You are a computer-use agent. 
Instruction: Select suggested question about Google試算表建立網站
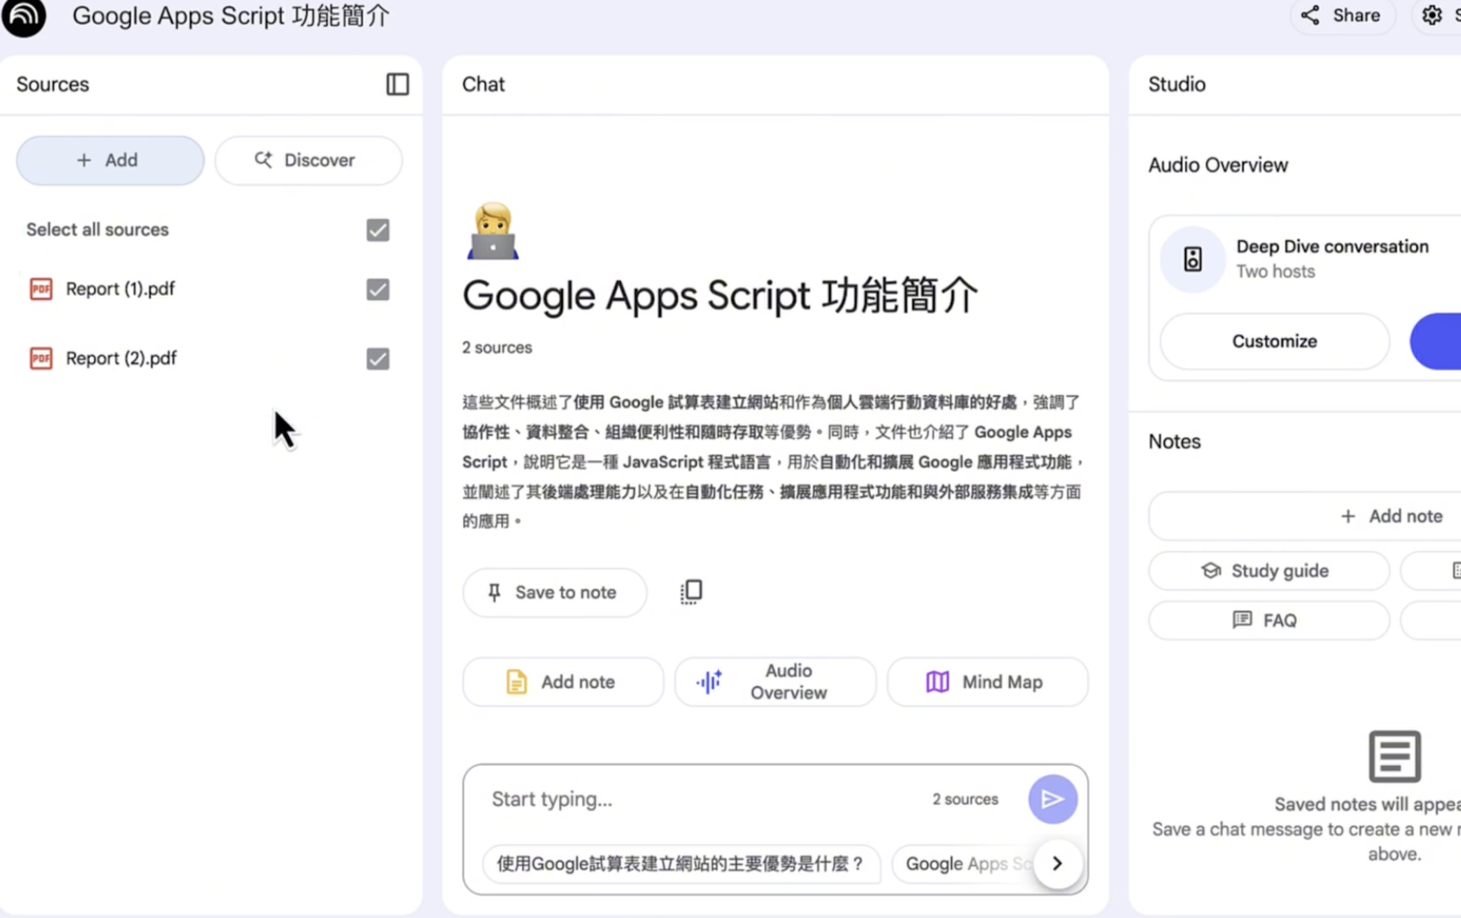pyautogui.click(x=681, y=865)
